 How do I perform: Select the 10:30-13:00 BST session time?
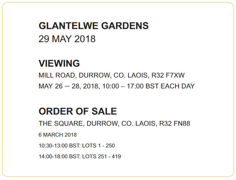pos(59,146)
